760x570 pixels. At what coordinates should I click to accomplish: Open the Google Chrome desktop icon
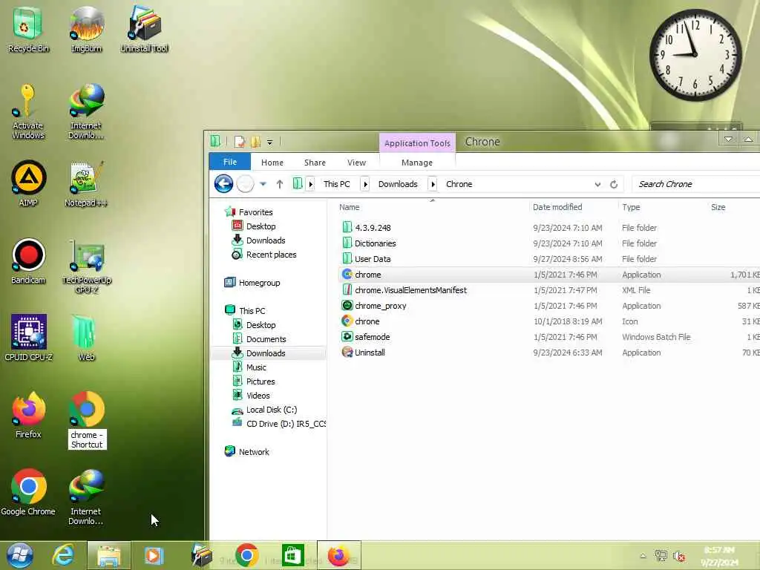tap(28, 491)
